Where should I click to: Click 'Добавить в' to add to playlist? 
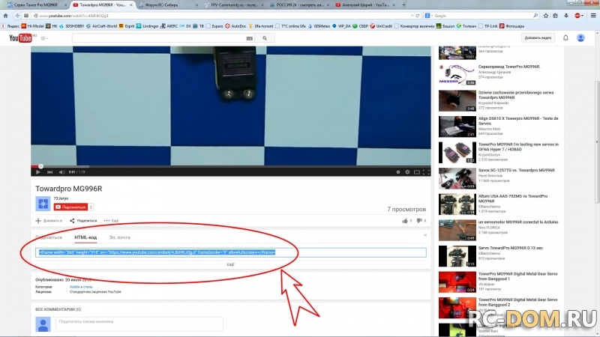tap(49, 220)
